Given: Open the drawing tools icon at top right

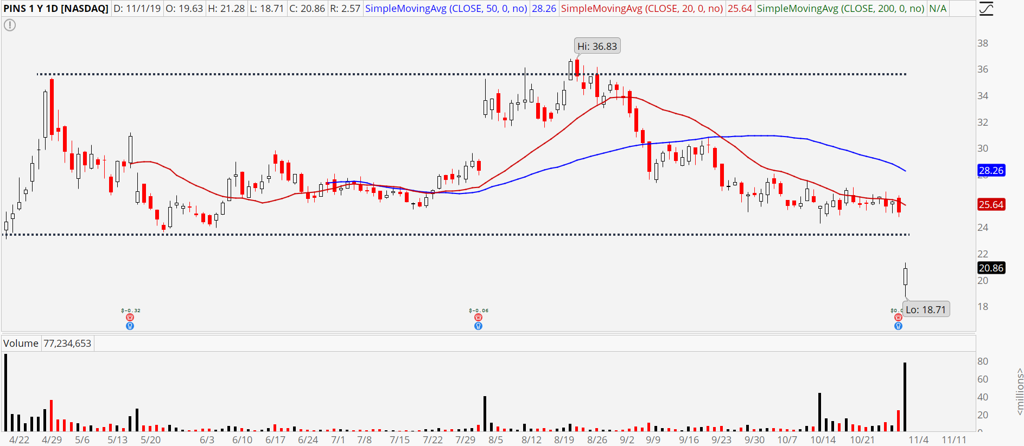Looking at the screenshot, I should (x=986, y=9).
